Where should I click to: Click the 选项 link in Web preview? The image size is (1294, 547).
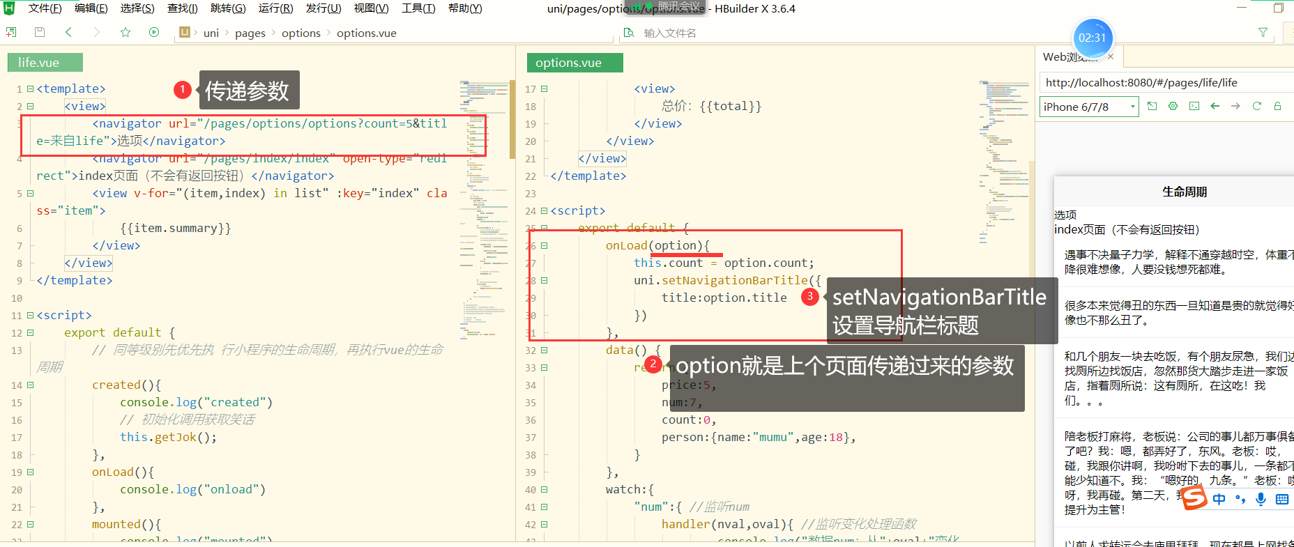[x=1065, y=215]
